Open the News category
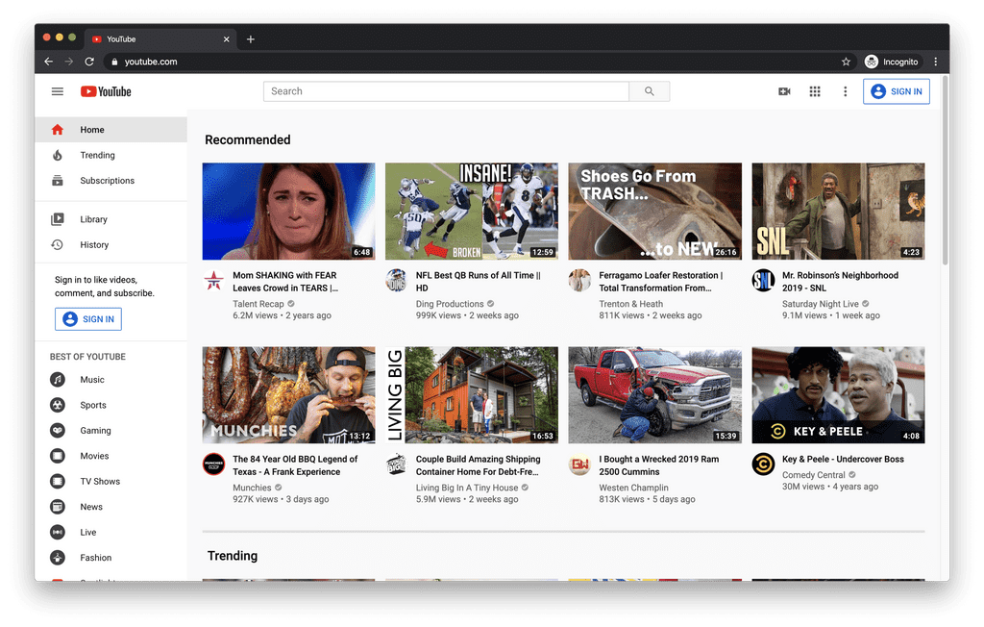Viewport: 984px width, 627px height. coord(111,507)
